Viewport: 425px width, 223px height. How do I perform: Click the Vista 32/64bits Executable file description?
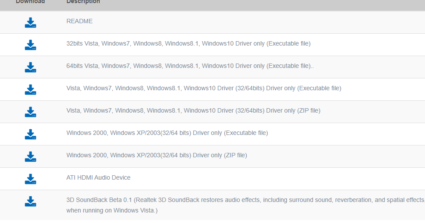204,88
